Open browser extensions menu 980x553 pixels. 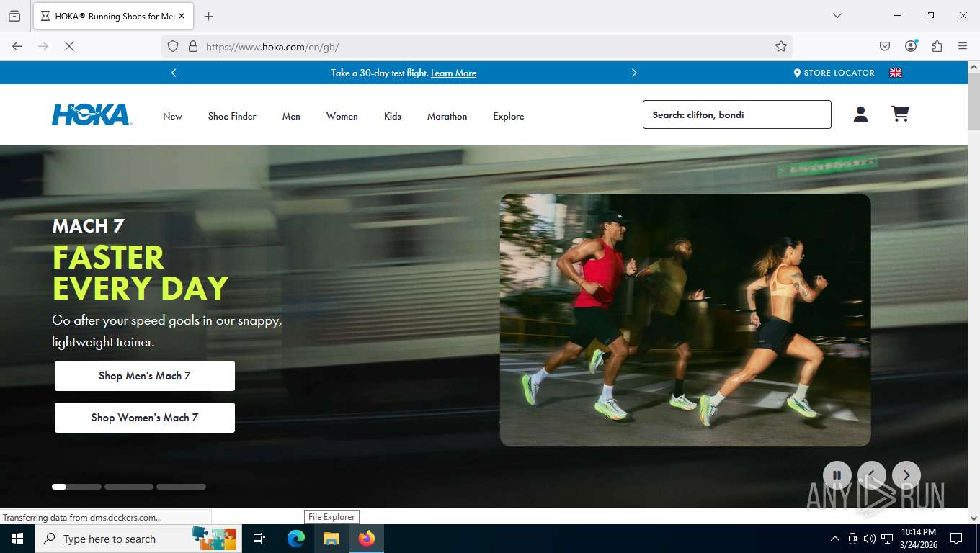937,46
